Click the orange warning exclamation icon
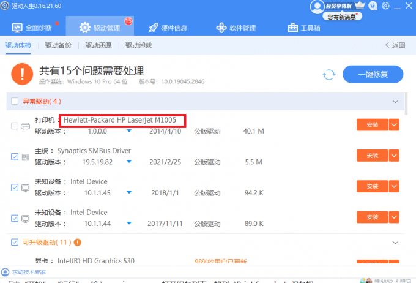This screenshot has height=283, width=416. [22, 75]
